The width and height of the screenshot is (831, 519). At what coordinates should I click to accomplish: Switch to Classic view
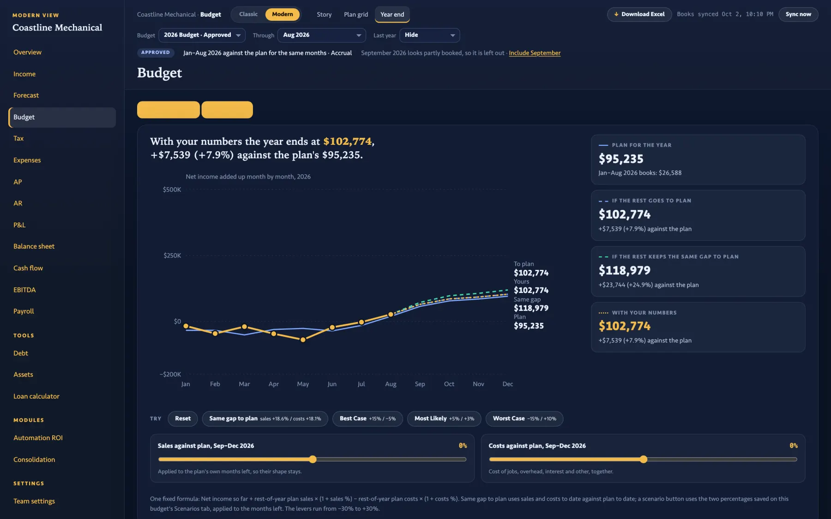click(x=248, y=14)
